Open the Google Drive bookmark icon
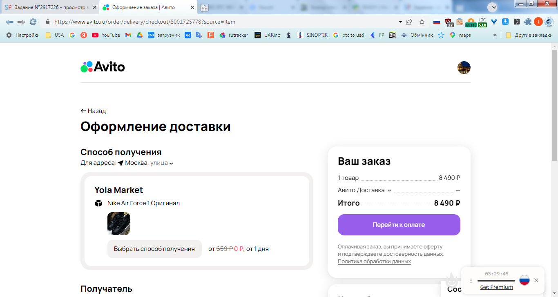The image size is (558, 297). (139, 35)
